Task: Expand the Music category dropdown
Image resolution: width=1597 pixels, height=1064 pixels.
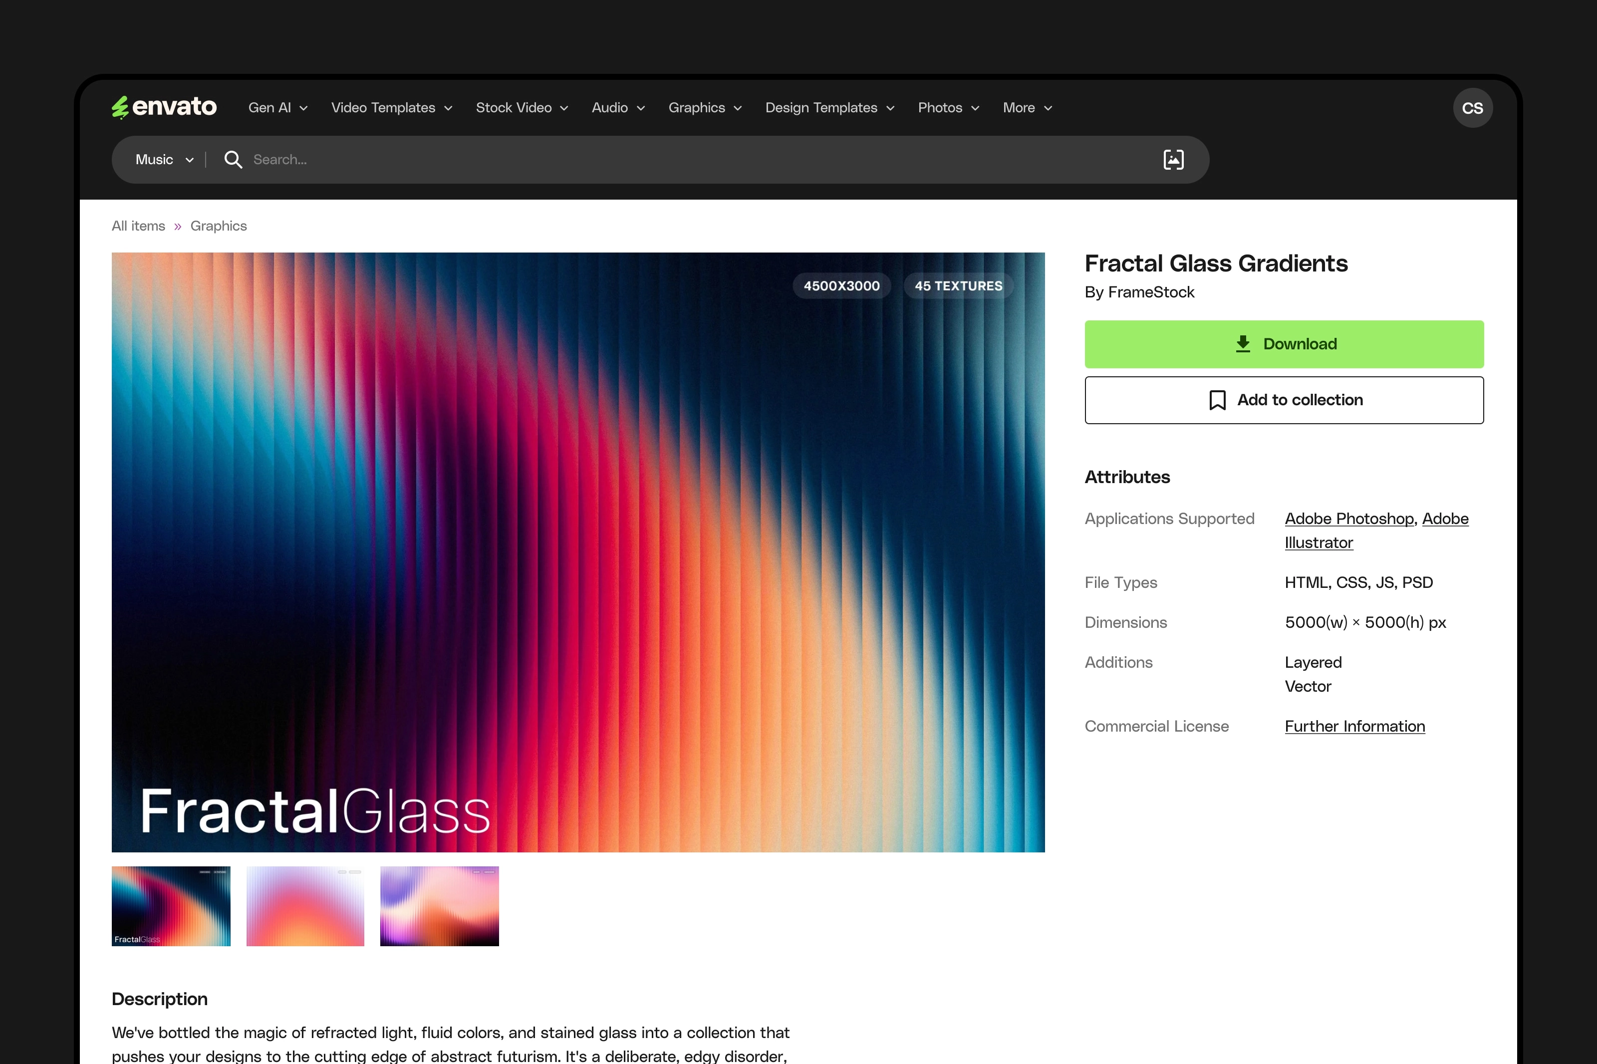Action: tap(164, 160)
